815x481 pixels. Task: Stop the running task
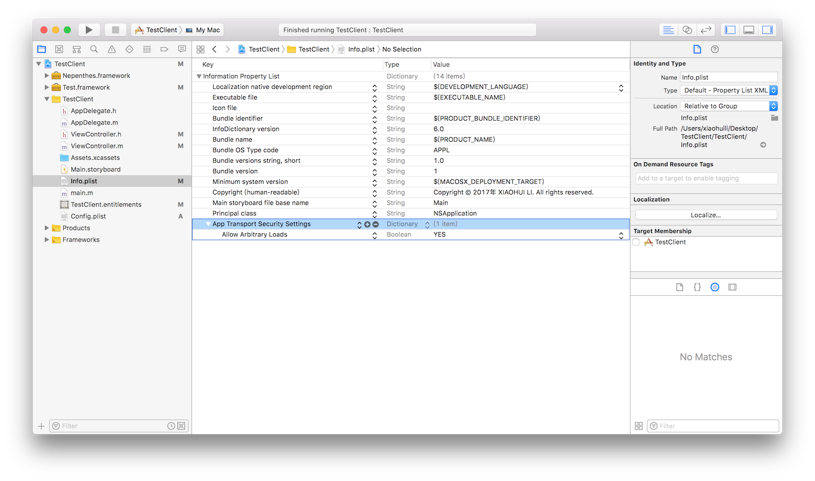[115, 30]
